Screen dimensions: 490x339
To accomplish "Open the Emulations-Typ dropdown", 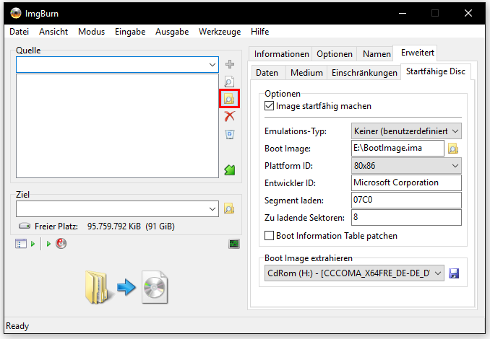I will [406, 131].
